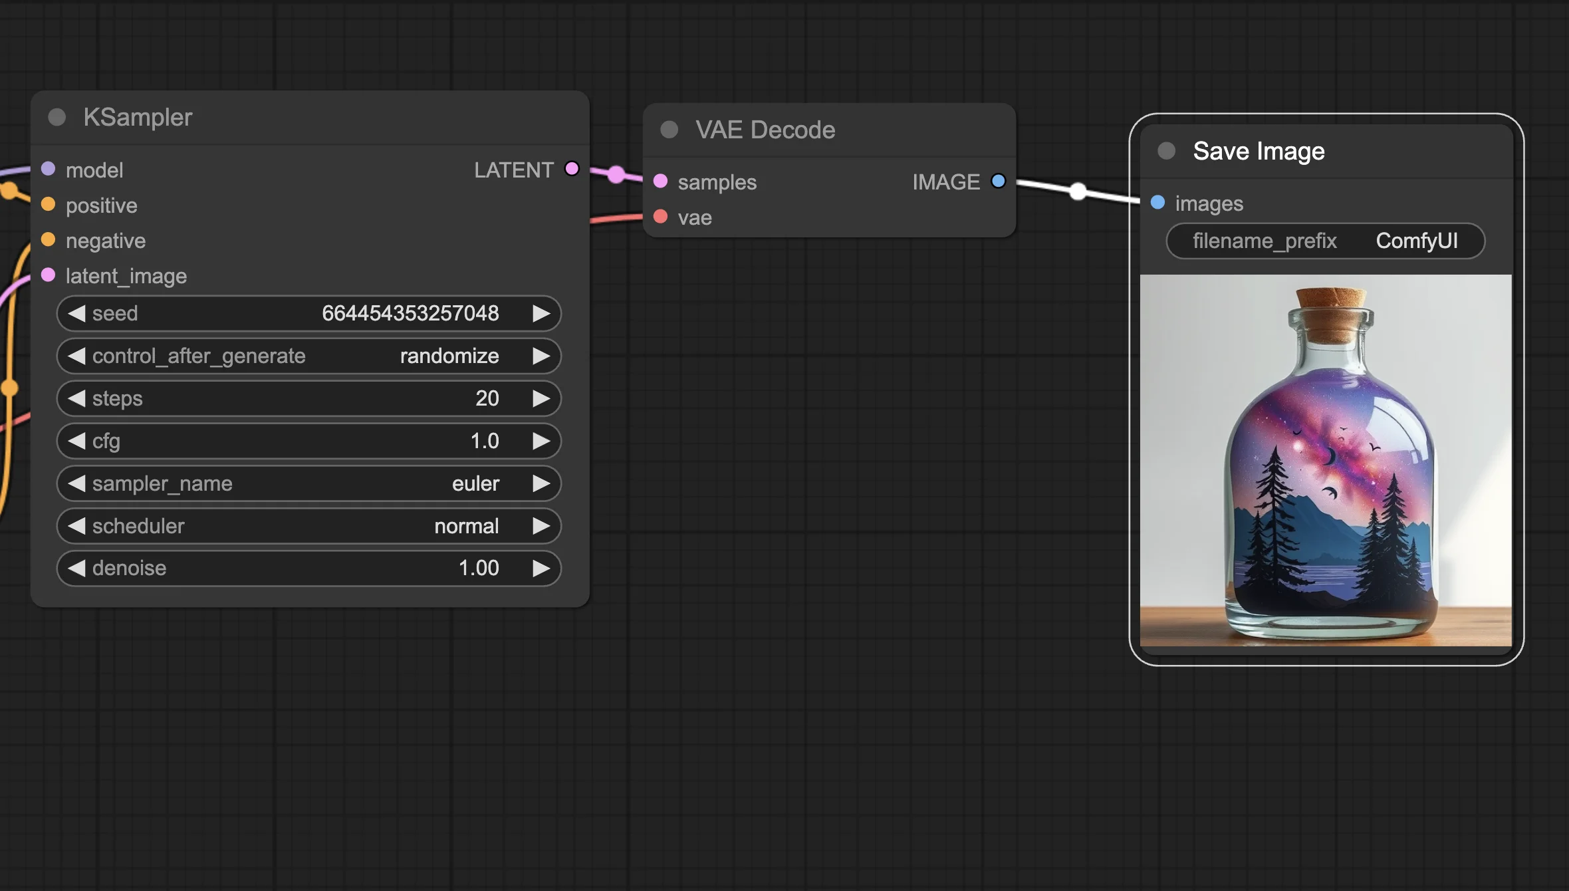The height and width of the screenshot is (891, 1569).
Task: Click the generated bottle image preview
Action: (x=1326, y=460)
